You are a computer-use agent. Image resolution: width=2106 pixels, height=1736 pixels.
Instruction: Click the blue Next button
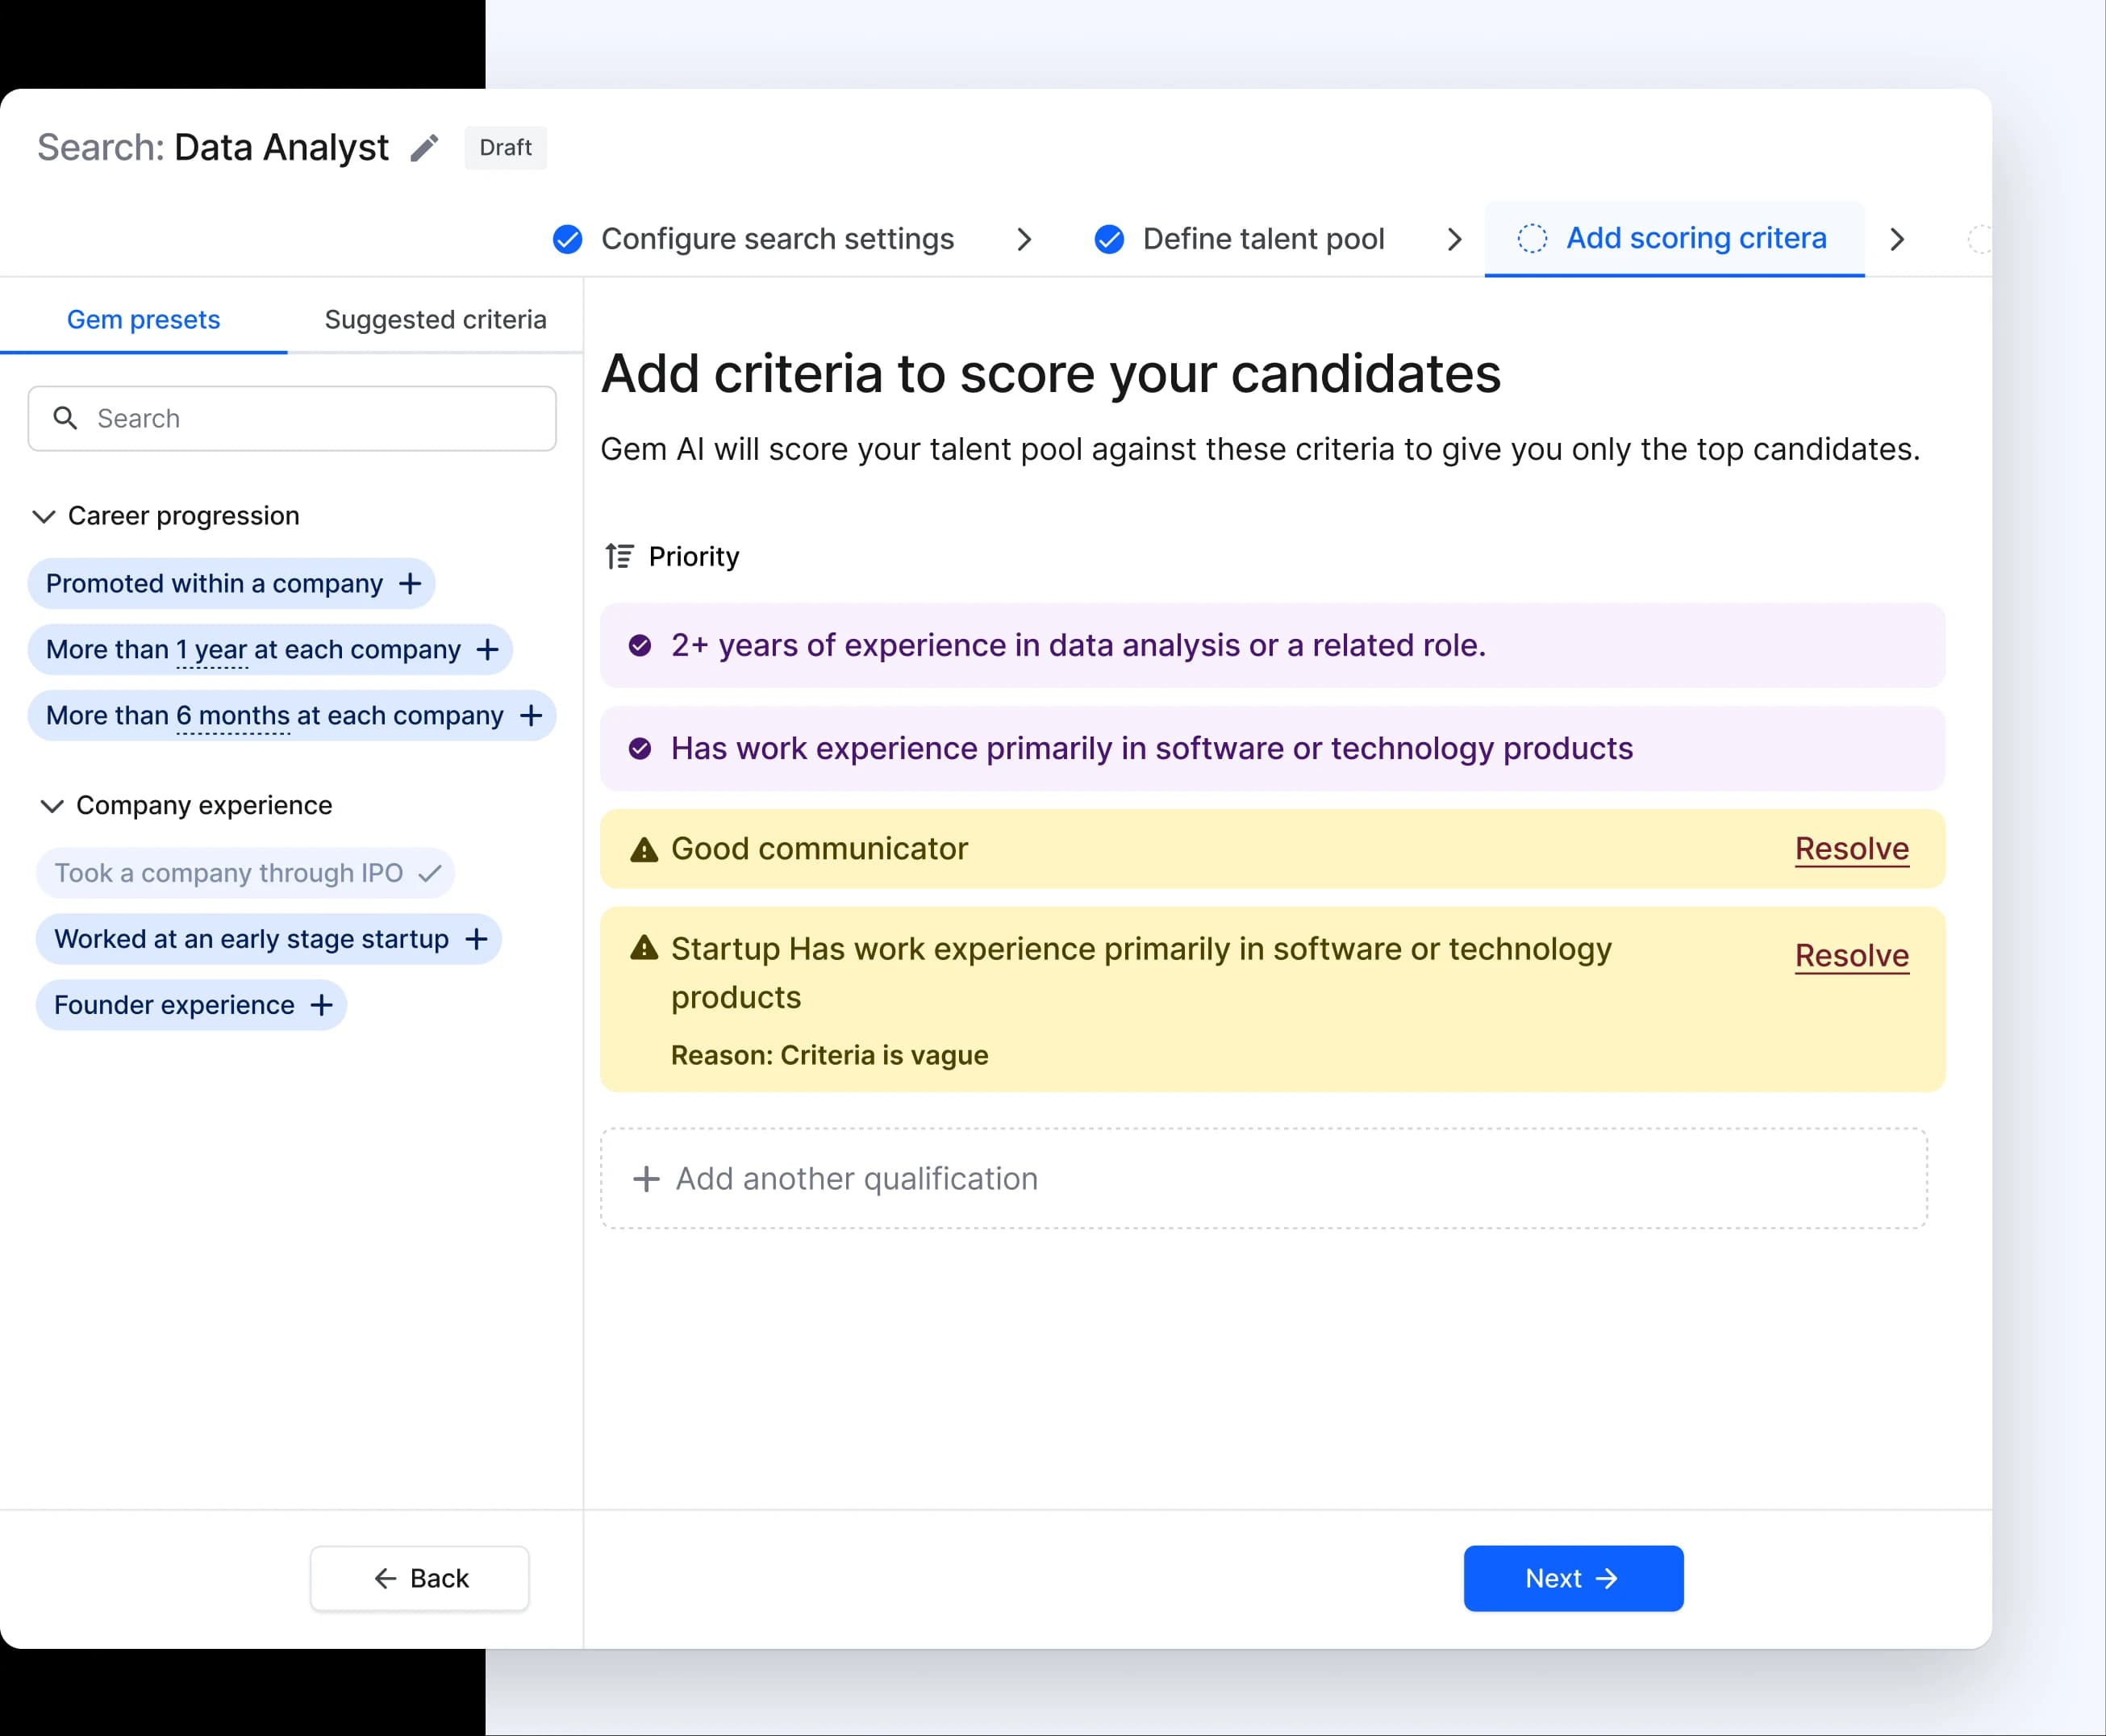pos(1572,1578)
